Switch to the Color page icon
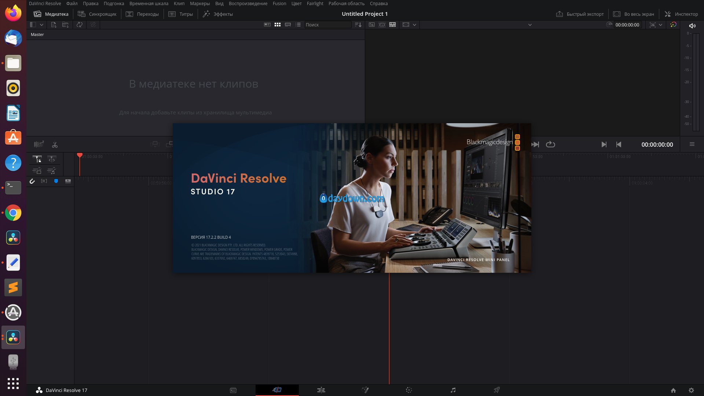This screenshot has height=396, width=704. pos(409,390)
